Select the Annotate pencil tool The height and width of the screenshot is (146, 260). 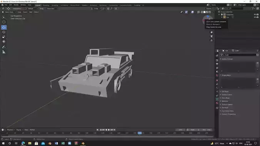(4, 47)
